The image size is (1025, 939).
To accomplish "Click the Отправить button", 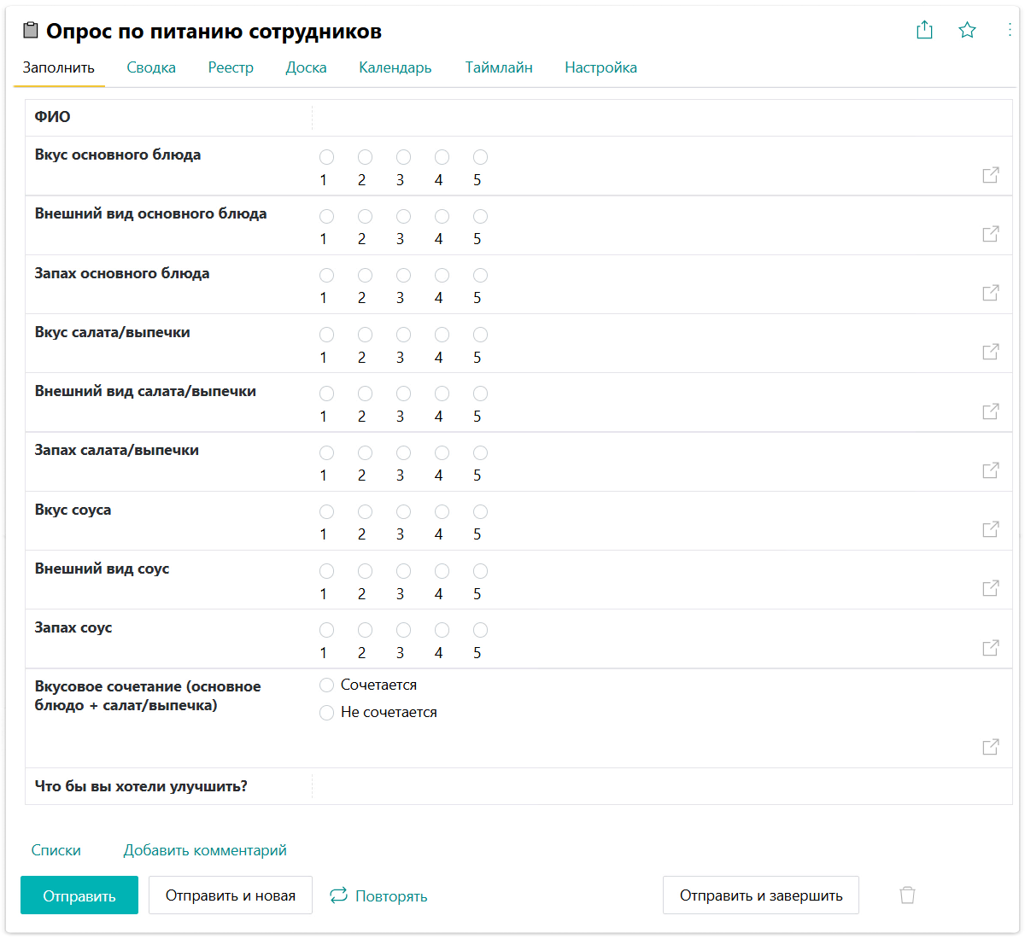I will tap(79, 895).
